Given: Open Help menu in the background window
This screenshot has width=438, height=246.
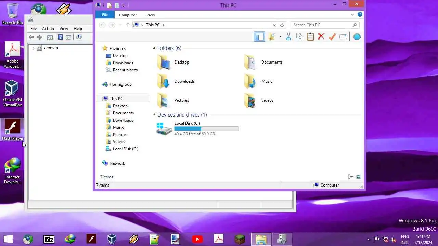Looking at the screenshot, I should coord(78,29).
